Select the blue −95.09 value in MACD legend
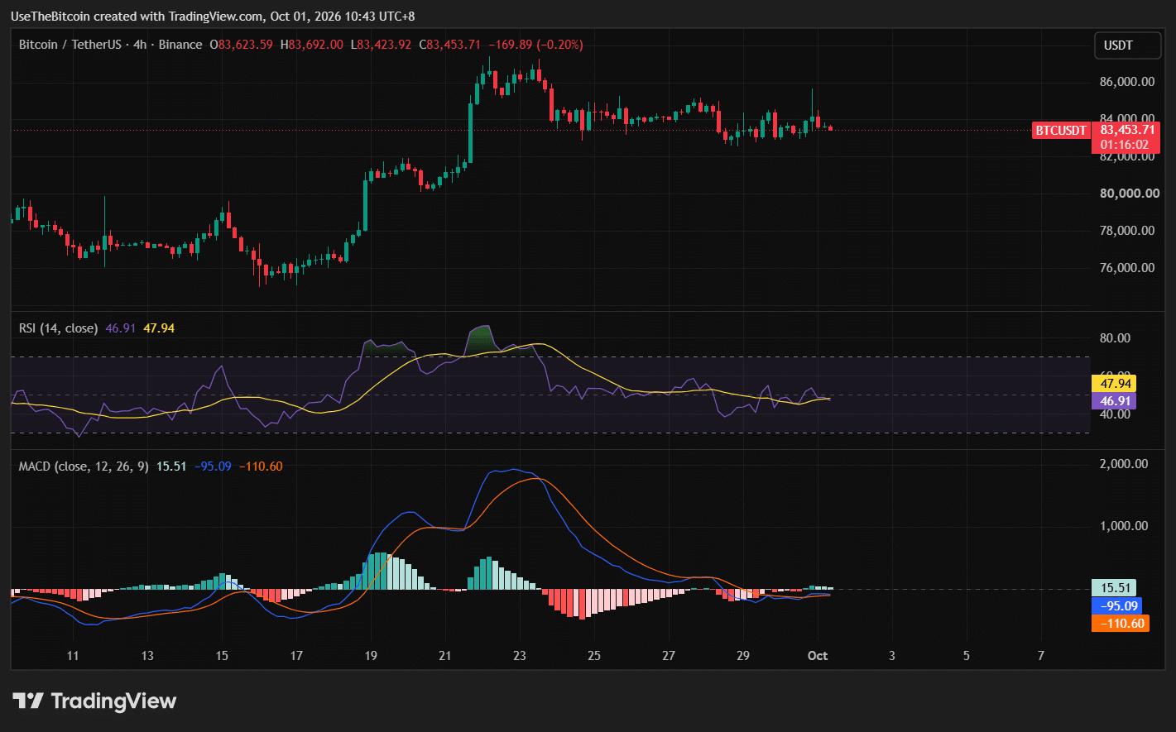The width and height of the screenshot is (1176, 732). pos(213,466)
